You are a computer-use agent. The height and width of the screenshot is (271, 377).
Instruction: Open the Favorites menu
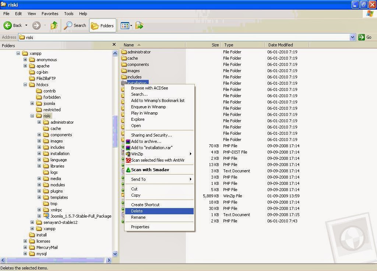50,14
